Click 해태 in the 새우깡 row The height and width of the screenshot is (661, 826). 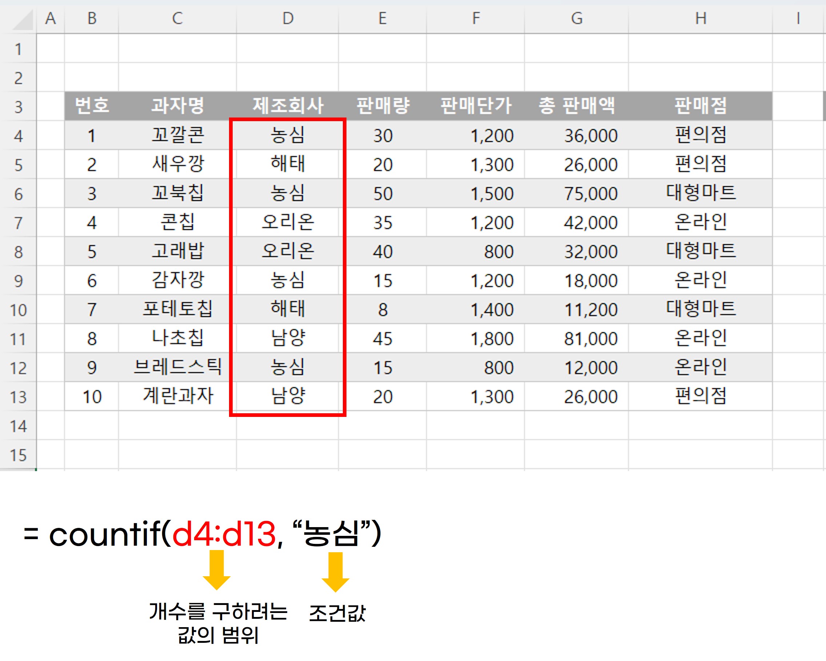(x=288, y=164)
